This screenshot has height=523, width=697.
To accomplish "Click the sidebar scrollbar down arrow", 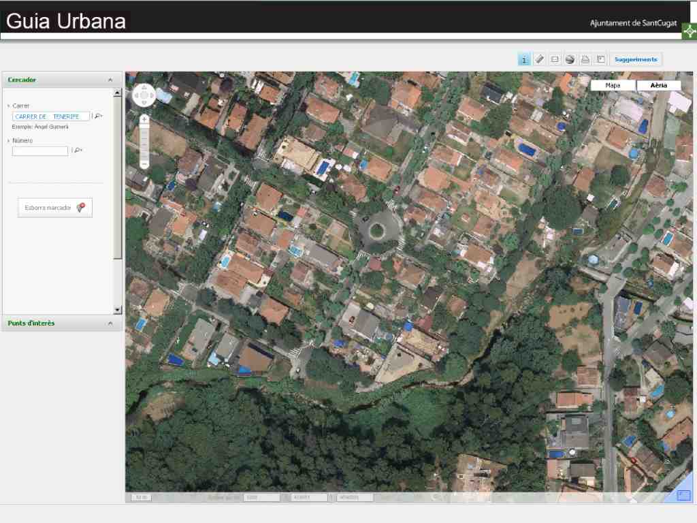I will coord(117,310).
